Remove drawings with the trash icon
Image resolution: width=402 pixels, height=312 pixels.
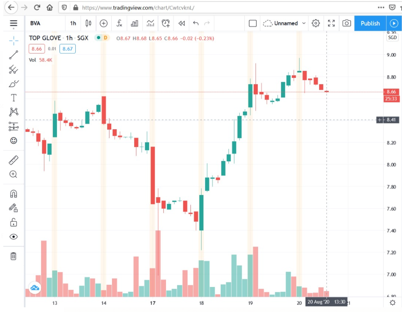coord(13,256)
